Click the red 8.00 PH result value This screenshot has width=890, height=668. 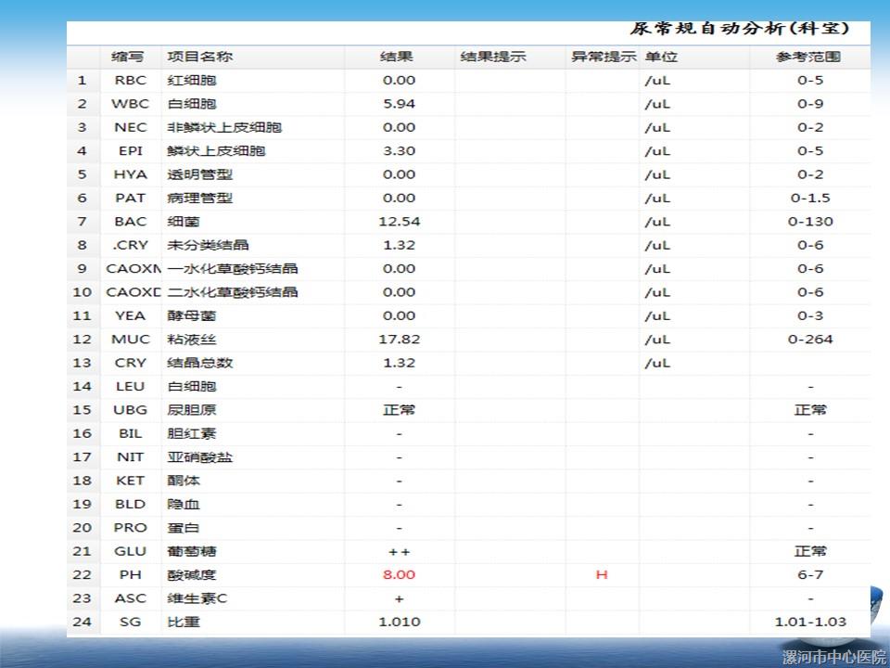point(399,575)
